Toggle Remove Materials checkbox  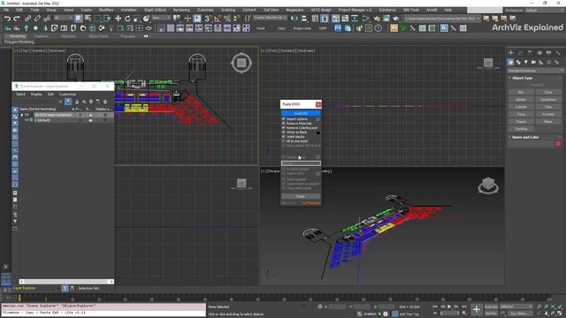pyautogui.click(x=283, y=124)
